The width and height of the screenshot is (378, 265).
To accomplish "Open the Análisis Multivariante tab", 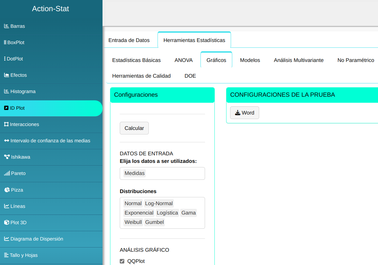I will [298, 60].
